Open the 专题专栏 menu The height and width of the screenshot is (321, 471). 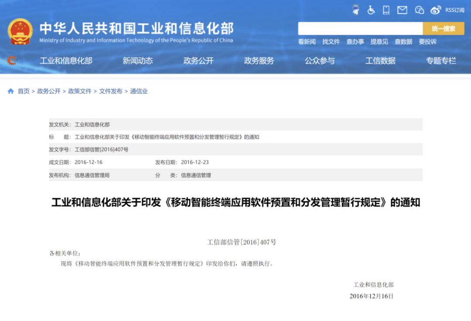441,61
